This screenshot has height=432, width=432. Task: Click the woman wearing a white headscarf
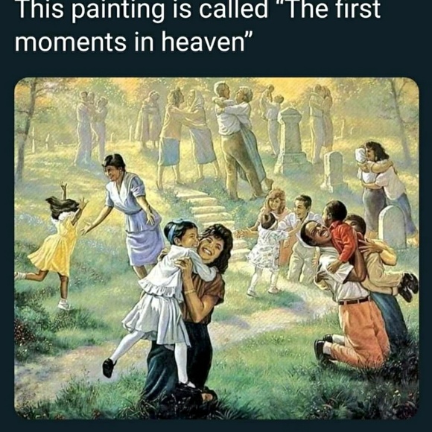click(x=200, y=133)
